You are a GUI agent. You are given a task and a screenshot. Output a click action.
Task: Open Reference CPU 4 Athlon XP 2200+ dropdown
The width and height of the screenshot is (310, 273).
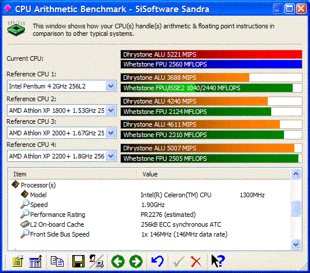[110, 156]
